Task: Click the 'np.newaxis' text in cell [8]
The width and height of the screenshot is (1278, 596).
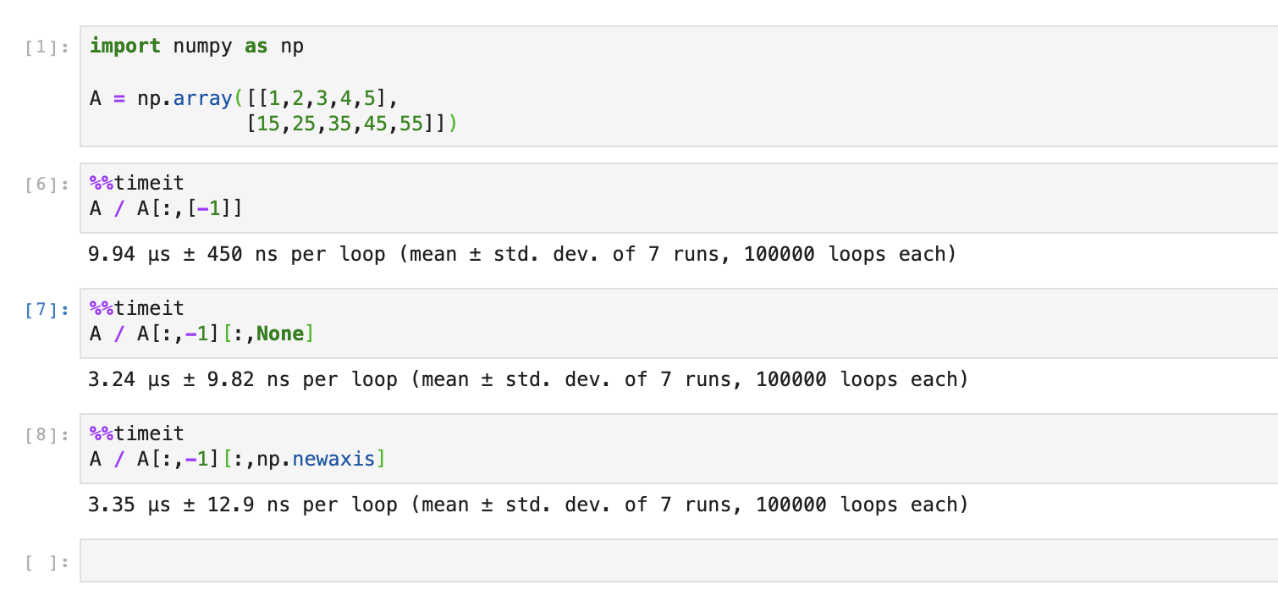Action: tap(317, 459)
